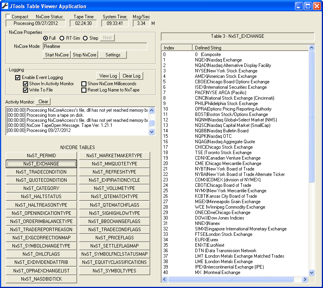Uncheck Write To File option
Screen dimensions: 323x288
(25, 90)
